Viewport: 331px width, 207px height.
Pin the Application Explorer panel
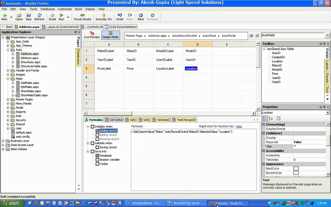pyautogui.click(x=76, y=32)
